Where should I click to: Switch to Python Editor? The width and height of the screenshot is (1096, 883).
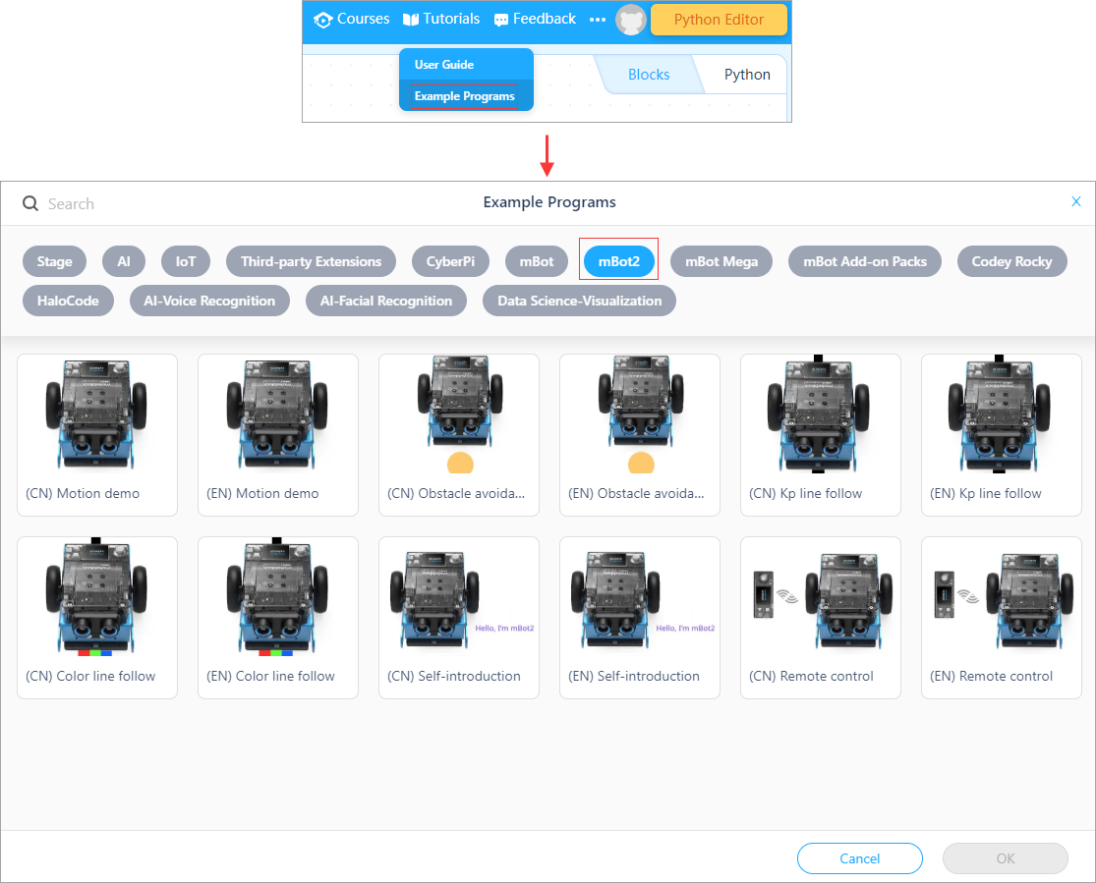tap(719, 20)
